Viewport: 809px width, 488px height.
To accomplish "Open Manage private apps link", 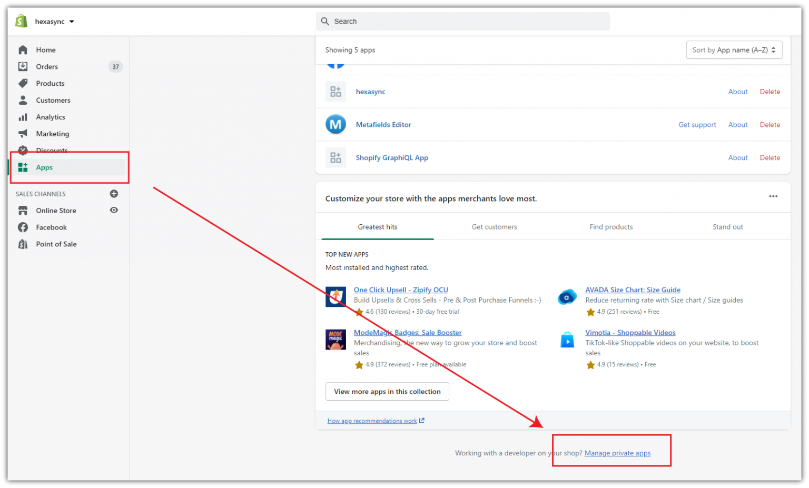I will pos(617,453).
